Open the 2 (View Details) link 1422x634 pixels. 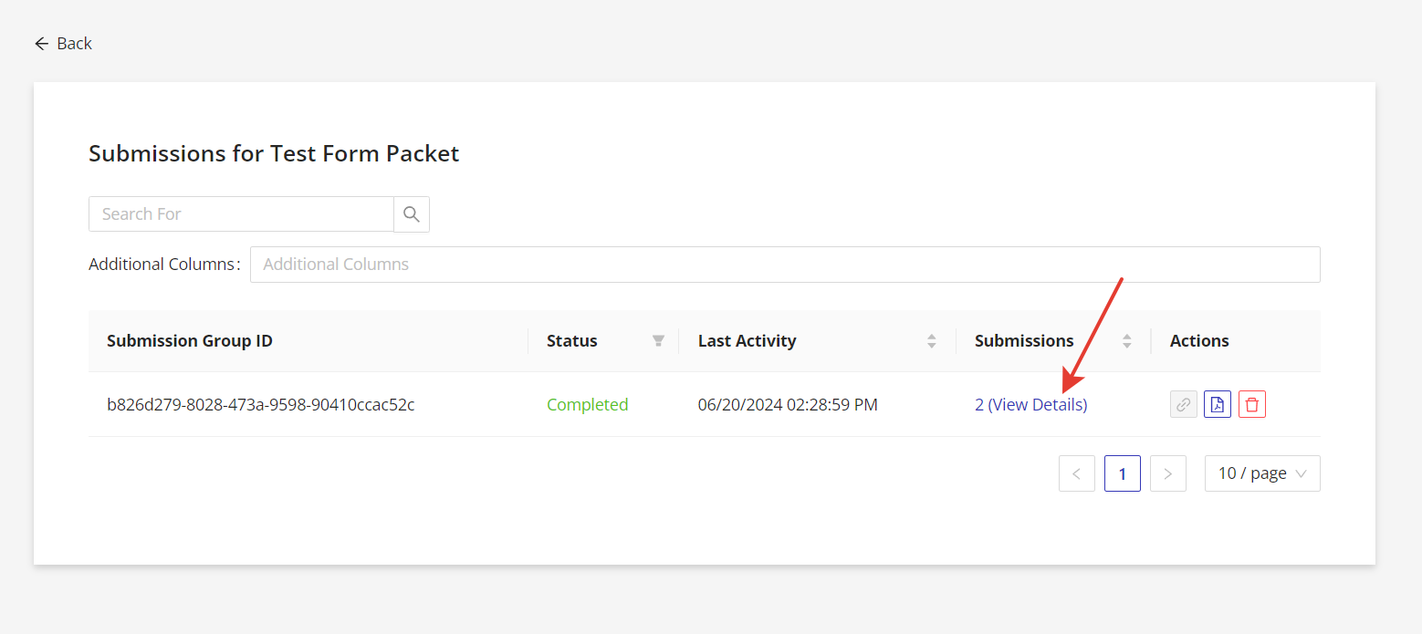1031,405
